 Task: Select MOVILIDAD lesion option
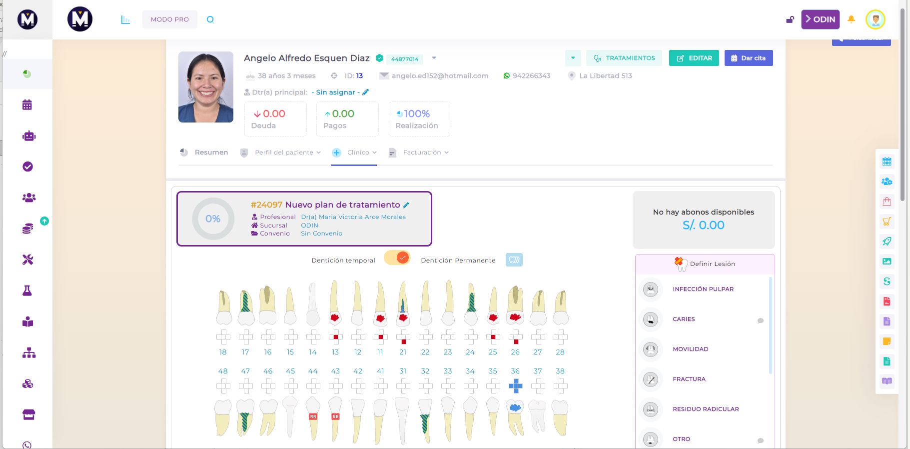pyautogui.click(x=691, y=349)
